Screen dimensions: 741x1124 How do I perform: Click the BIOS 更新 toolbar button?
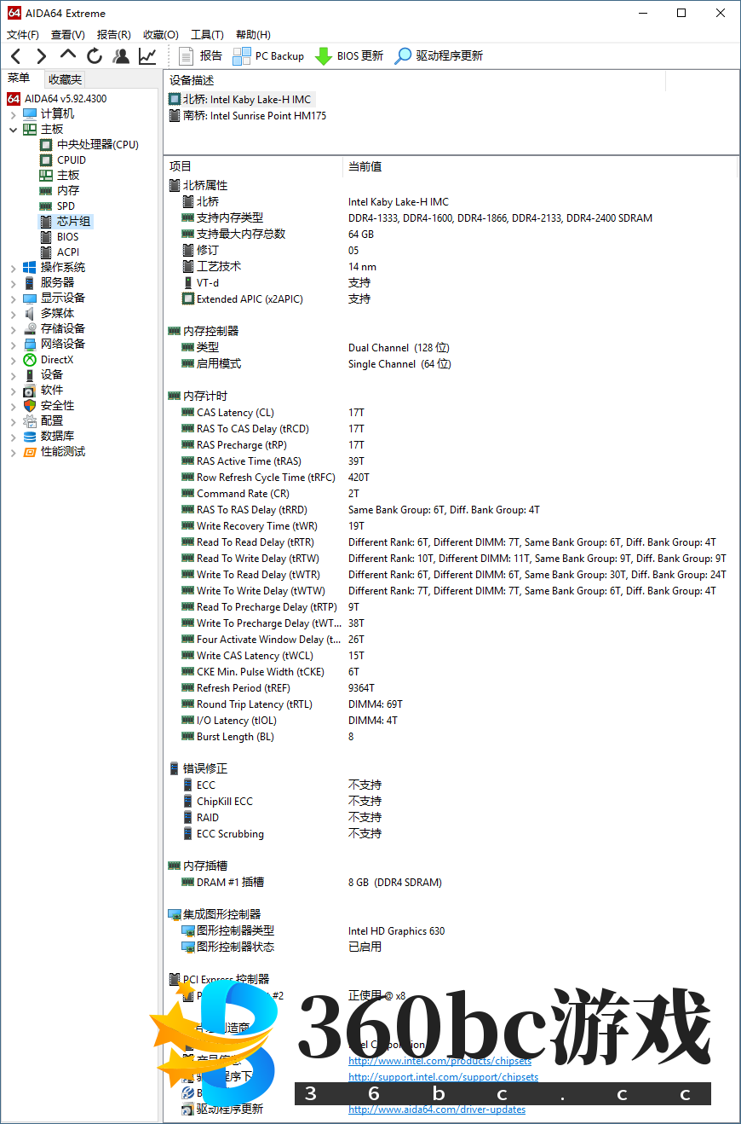coord(349,56)
